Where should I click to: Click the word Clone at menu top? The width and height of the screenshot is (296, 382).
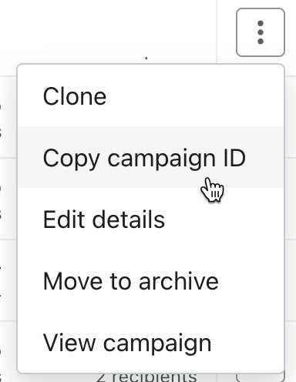pos(75,96)
